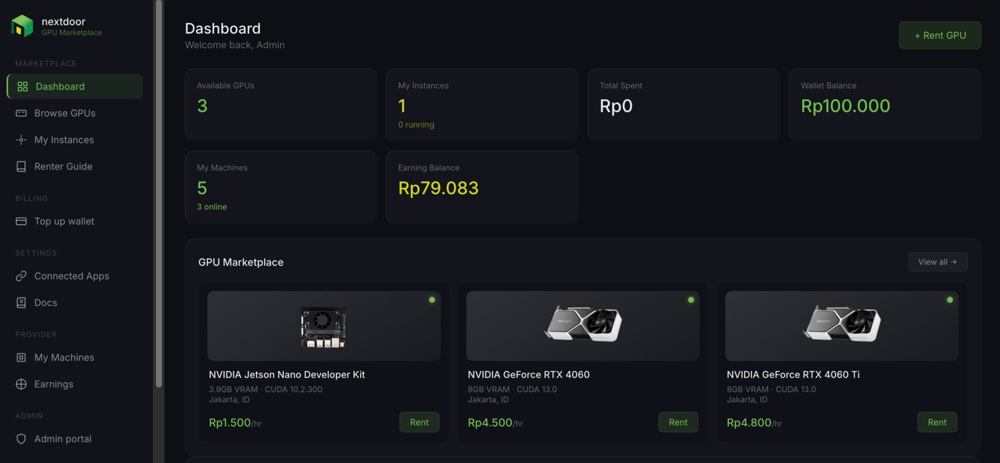Open View all in GPU Marketplace

click(x=938, y=262)
